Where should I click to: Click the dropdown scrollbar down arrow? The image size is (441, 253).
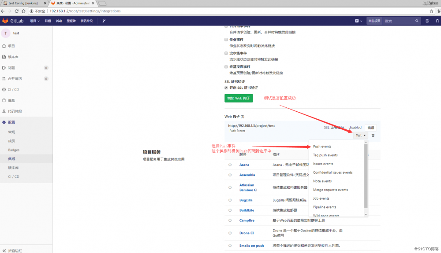[x=366, y=214]
